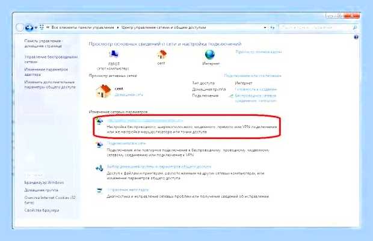Screen dimensions: 373x241
Task: Click this computer's icon in the network map
Action: [x=114, y=55]
